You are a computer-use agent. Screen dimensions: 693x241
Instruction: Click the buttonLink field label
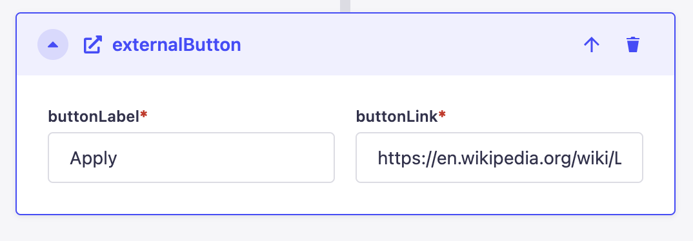(x=397, y=116)
